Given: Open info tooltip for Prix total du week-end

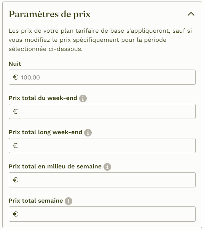Looking at the screenshot, I should [83, 98].
